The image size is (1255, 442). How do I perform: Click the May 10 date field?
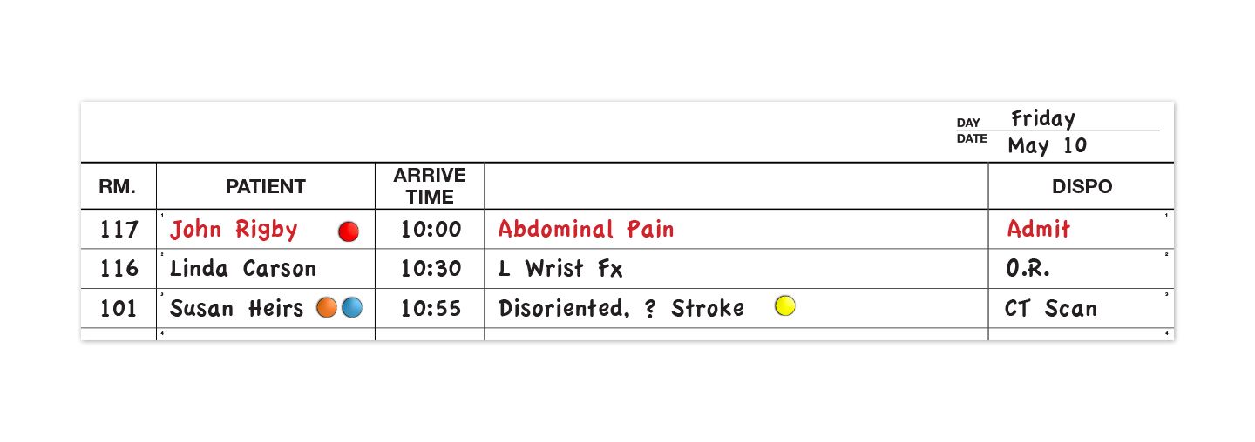[x=1047, y=145]
